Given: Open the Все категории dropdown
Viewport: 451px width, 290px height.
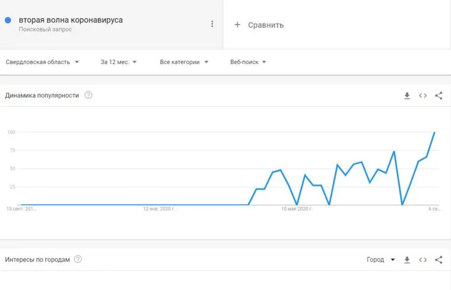Looking at the screenshot, I should 183,62.
